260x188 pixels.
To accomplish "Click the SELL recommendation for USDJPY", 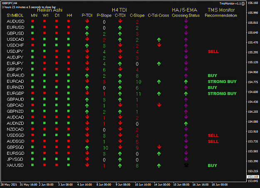I will (x=213, y=52).
